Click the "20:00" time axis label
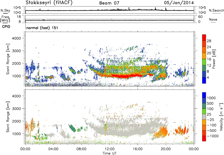Image resolution: width=224 pixels, height=155 pixels. [165, 149]
